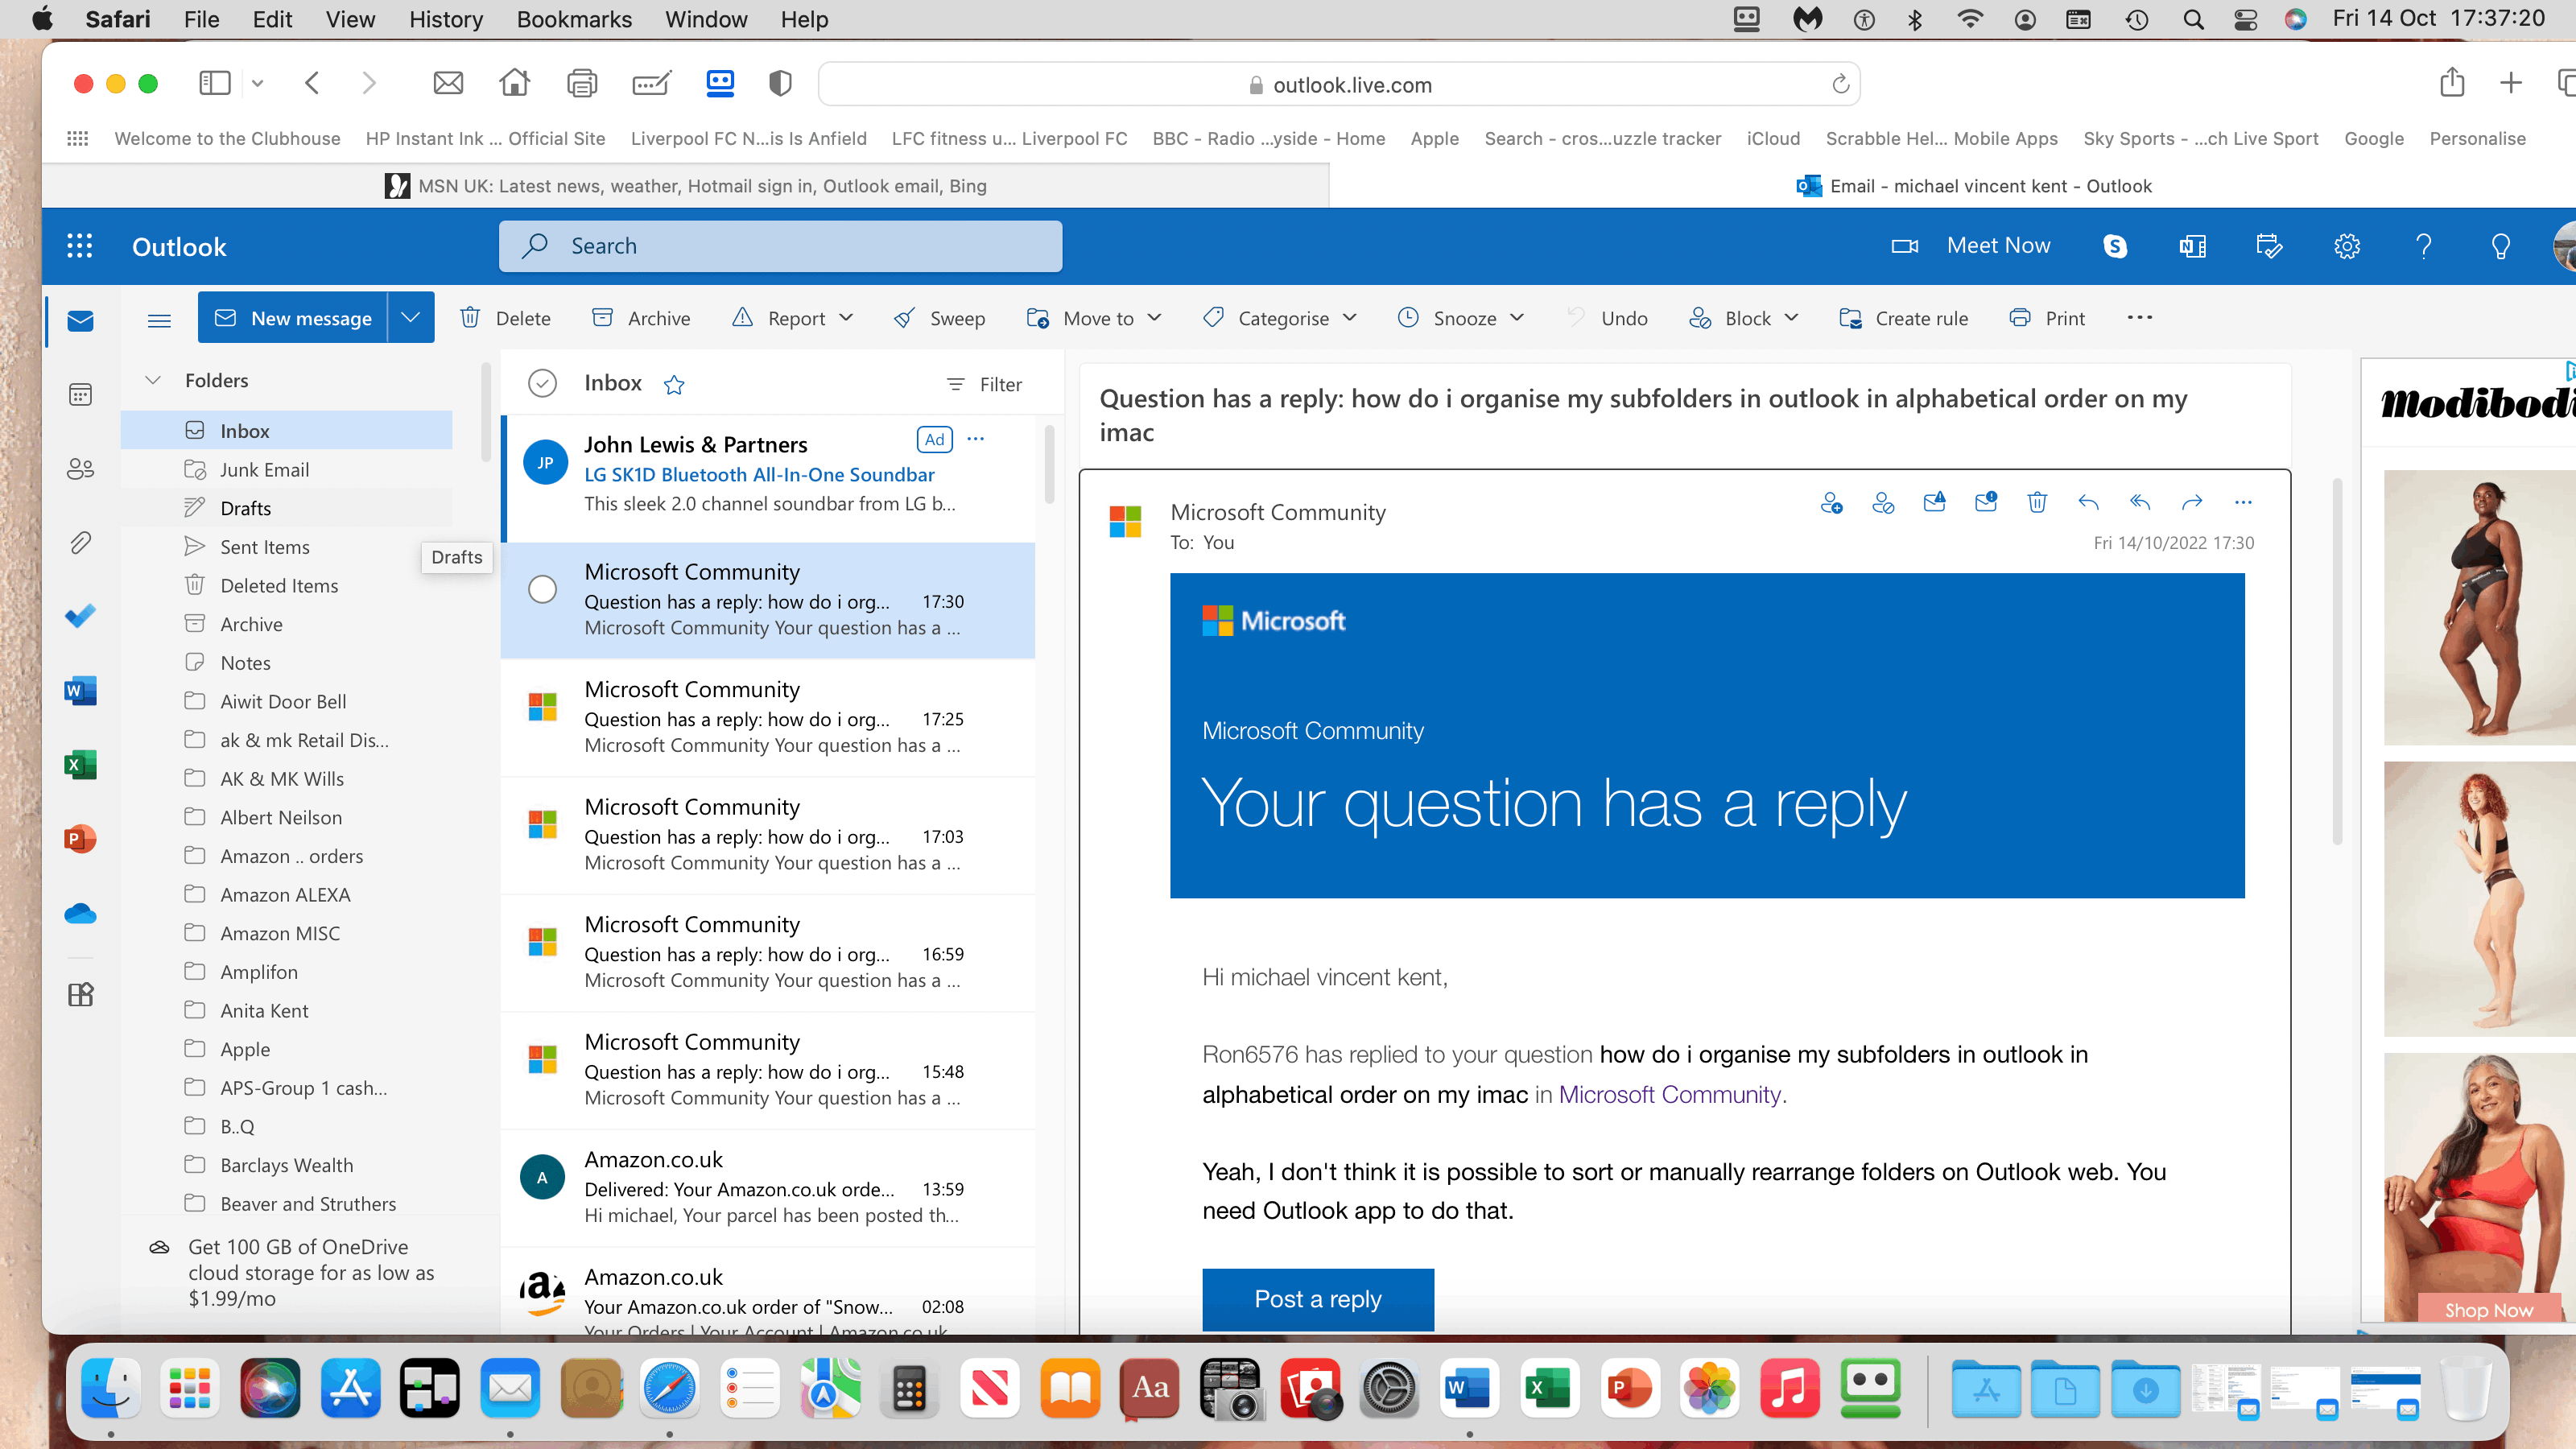
Task: Open Safari History menu
Action: (446, 19)
